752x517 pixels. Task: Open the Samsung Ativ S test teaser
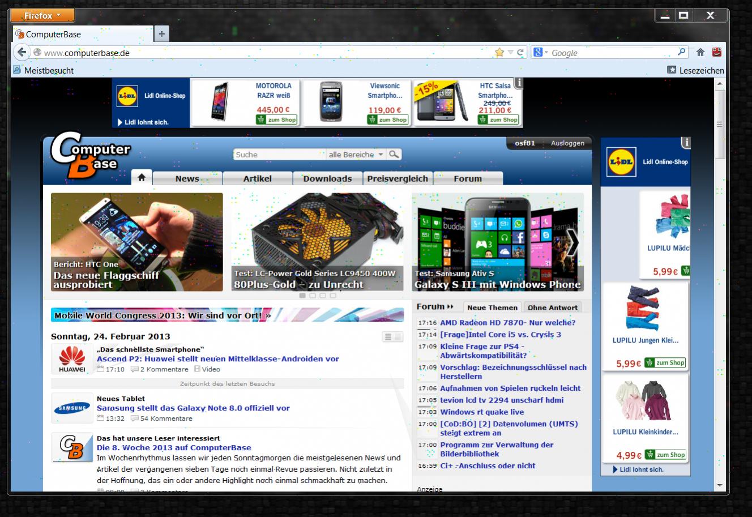point(498,242)
